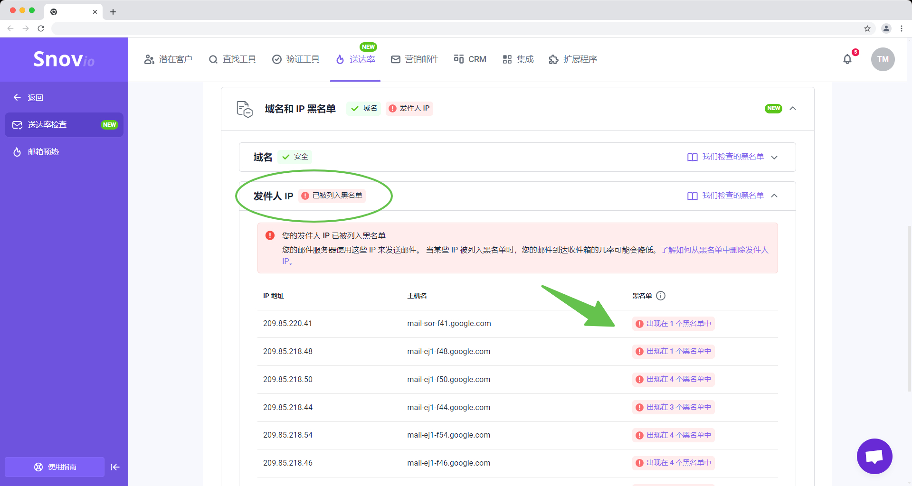912x486 pixels.
Task: Open the 使用指南 button
Action: [55, 467]
